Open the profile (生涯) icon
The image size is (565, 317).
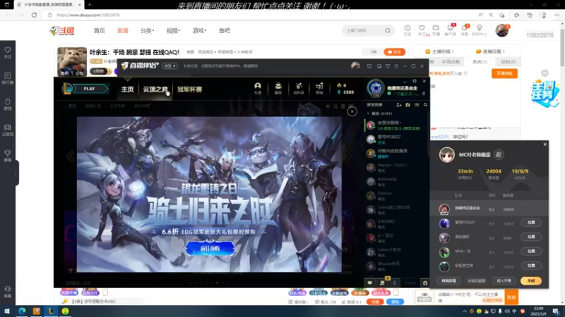257,89
